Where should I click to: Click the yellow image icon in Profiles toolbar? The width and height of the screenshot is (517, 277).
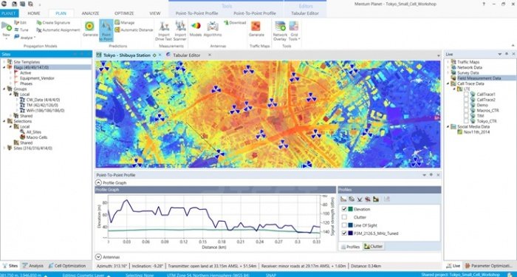[x=376, y=199]
